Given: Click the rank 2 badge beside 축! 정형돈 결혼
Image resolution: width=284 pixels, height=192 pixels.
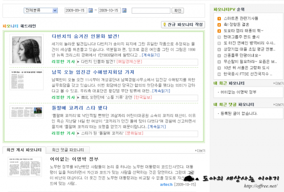Looking at the screenshot, I should (219, 25).
